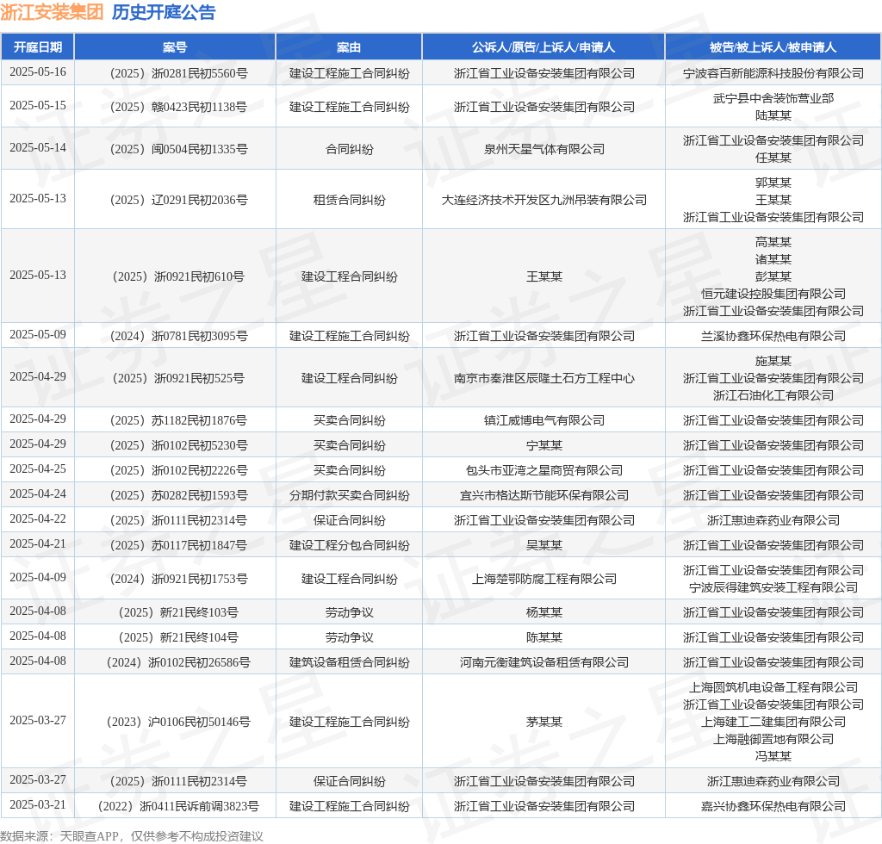The width and height of the screenshot is (882, 844).
Task: Select 宁波容百新能源科技股份有限公司 defendant cell
Action: (773, 73)
